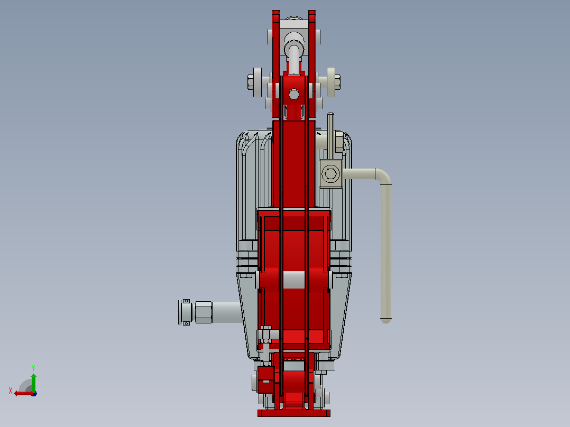
Task: Select the round pin in the upper red bracket
Action: [x=294, y=95]
